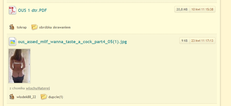
Task: Click the folder icon beside dupcie(1)
Action: [x=44, y=97]
